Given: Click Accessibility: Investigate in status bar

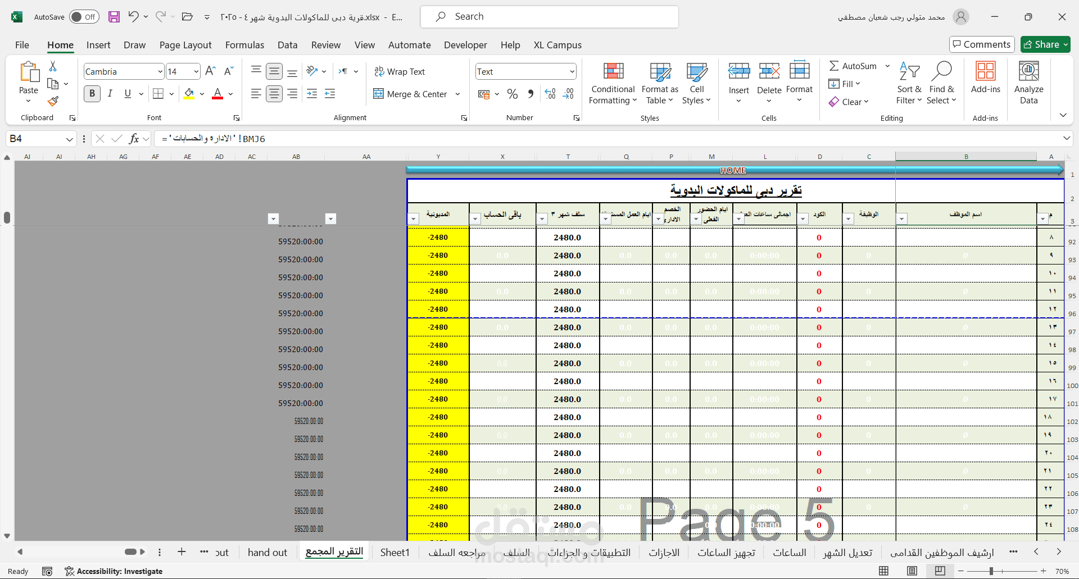Looking at the screenshot, I should pos(114,571).
